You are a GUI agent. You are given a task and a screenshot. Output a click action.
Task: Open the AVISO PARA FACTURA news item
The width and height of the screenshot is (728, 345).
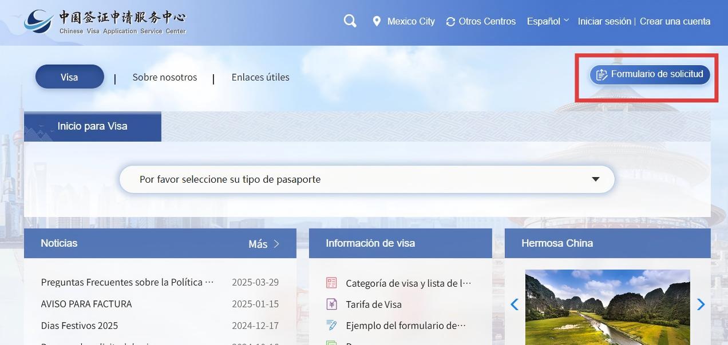(x=86, y=304)
